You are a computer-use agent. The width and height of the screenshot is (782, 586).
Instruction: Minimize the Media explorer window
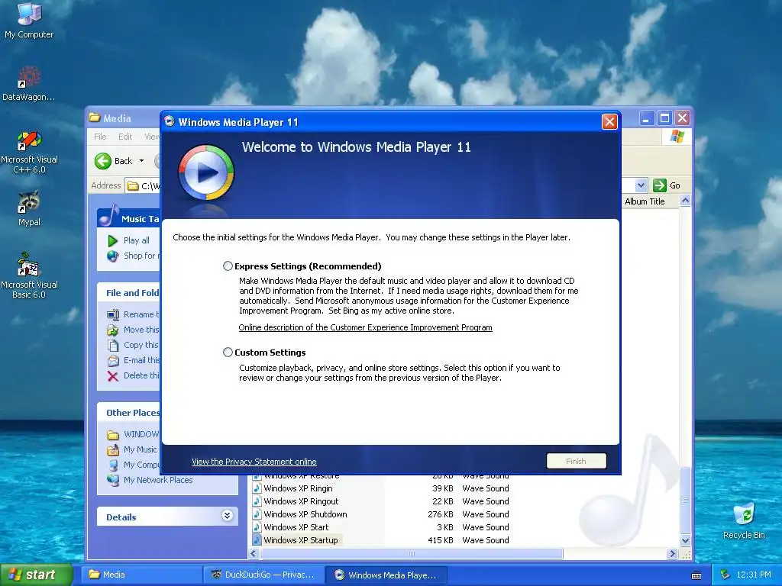pos(646,118)
